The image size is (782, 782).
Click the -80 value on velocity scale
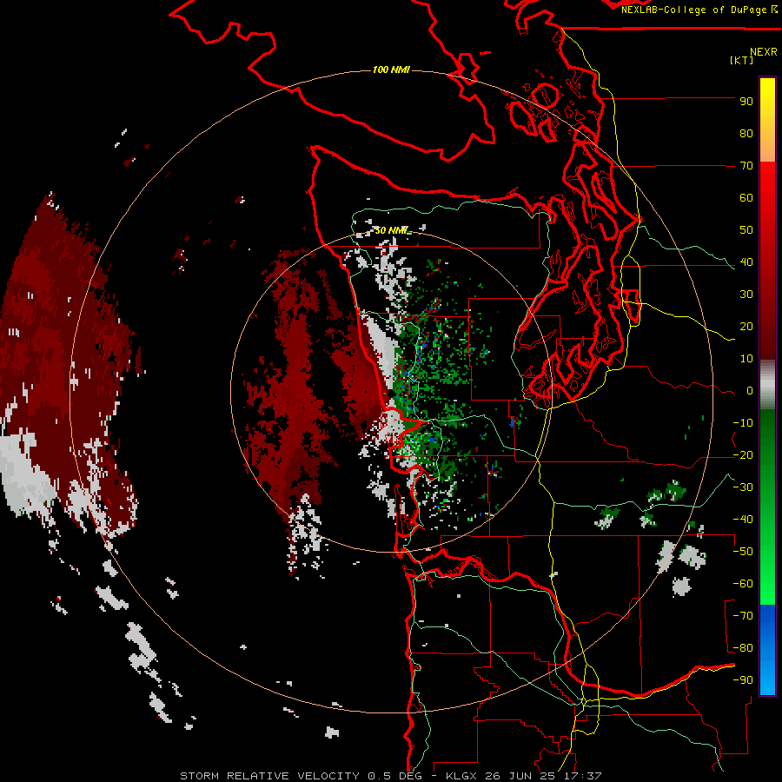(743, 648)
